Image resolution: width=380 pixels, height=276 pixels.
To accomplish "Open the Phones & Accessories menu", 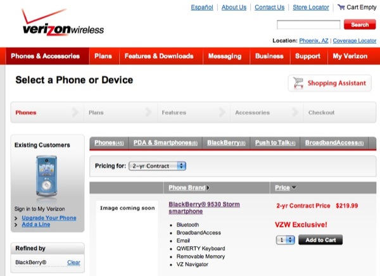I will (x=45, y=56).
